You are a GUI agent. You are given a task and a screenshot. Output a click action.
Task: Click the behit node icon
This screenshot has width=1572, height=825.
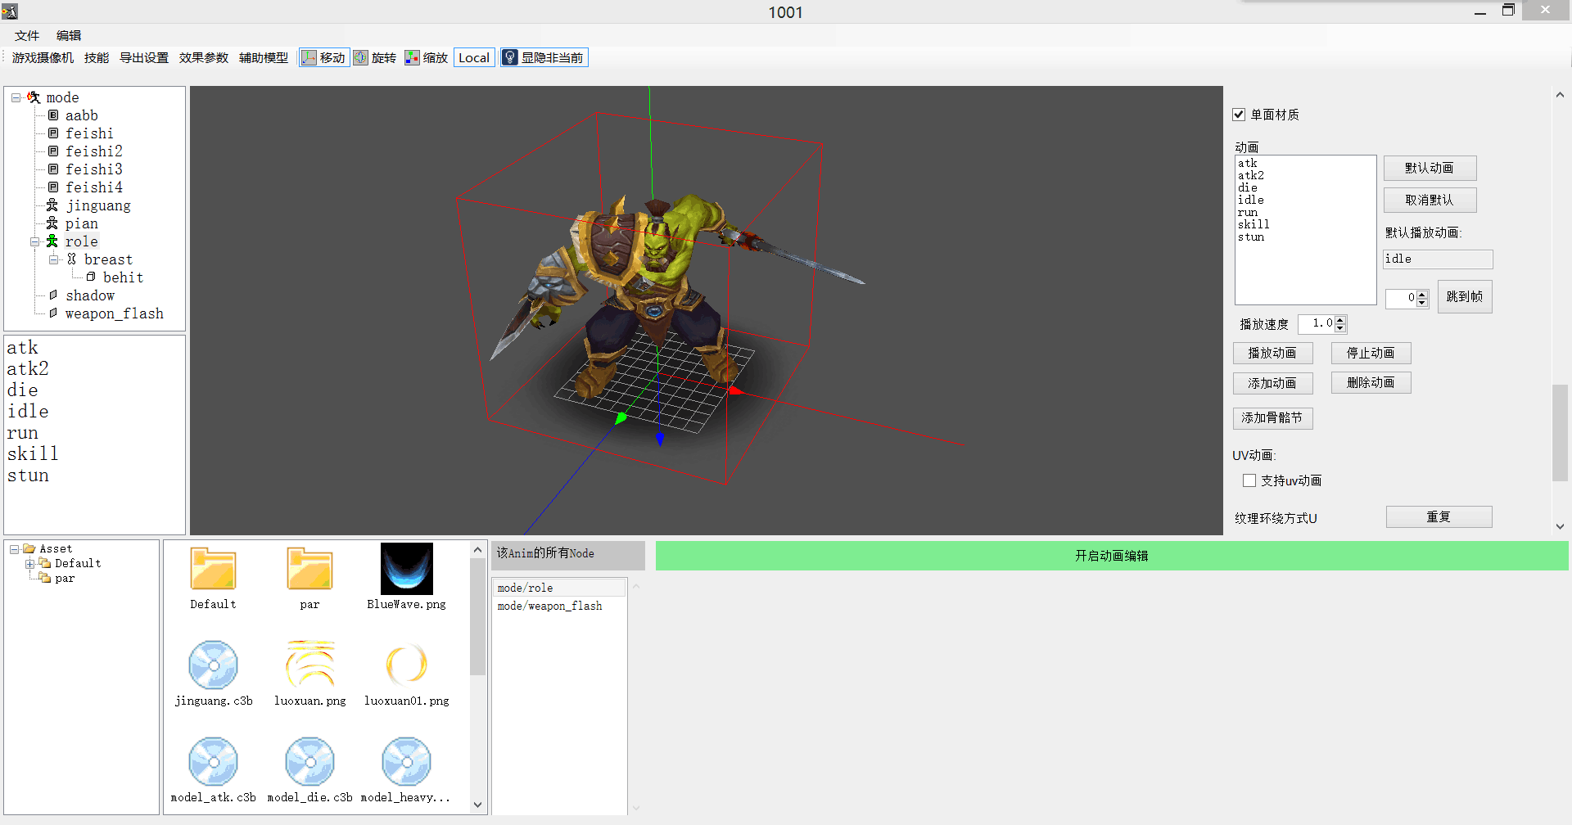point(91,277)
